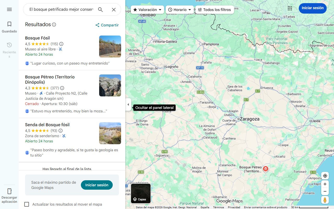Open Google apps grid icon
Image resolution: width=334 pixels, height=209 pixels.
(x=290, y=8)
